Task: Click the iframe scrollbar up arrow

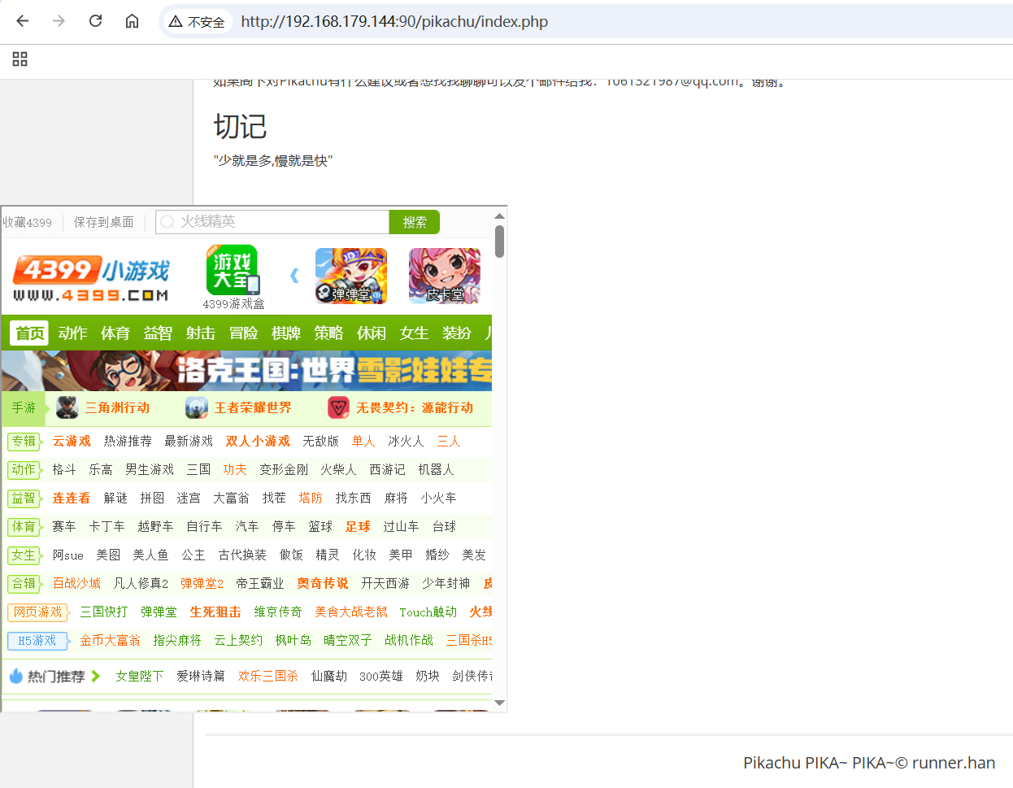Action: tap(499, 216)
